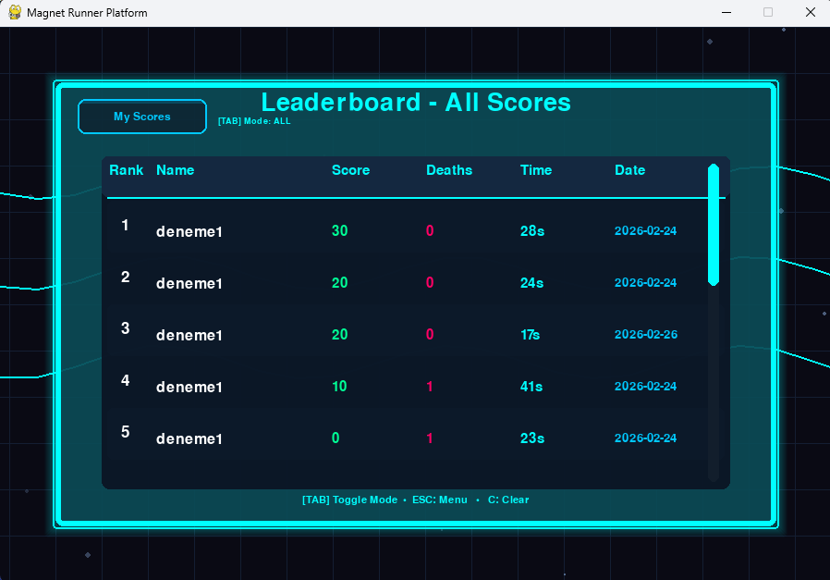
Task: Select the rank 1 player name deneme1
Action: tap(189, 232)
